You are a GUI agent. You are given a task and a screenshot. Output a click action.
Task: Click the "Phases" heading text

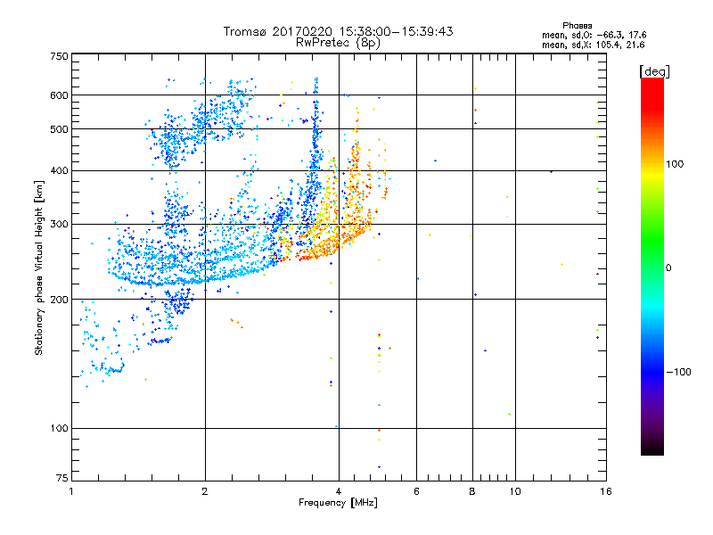(577, 26)
